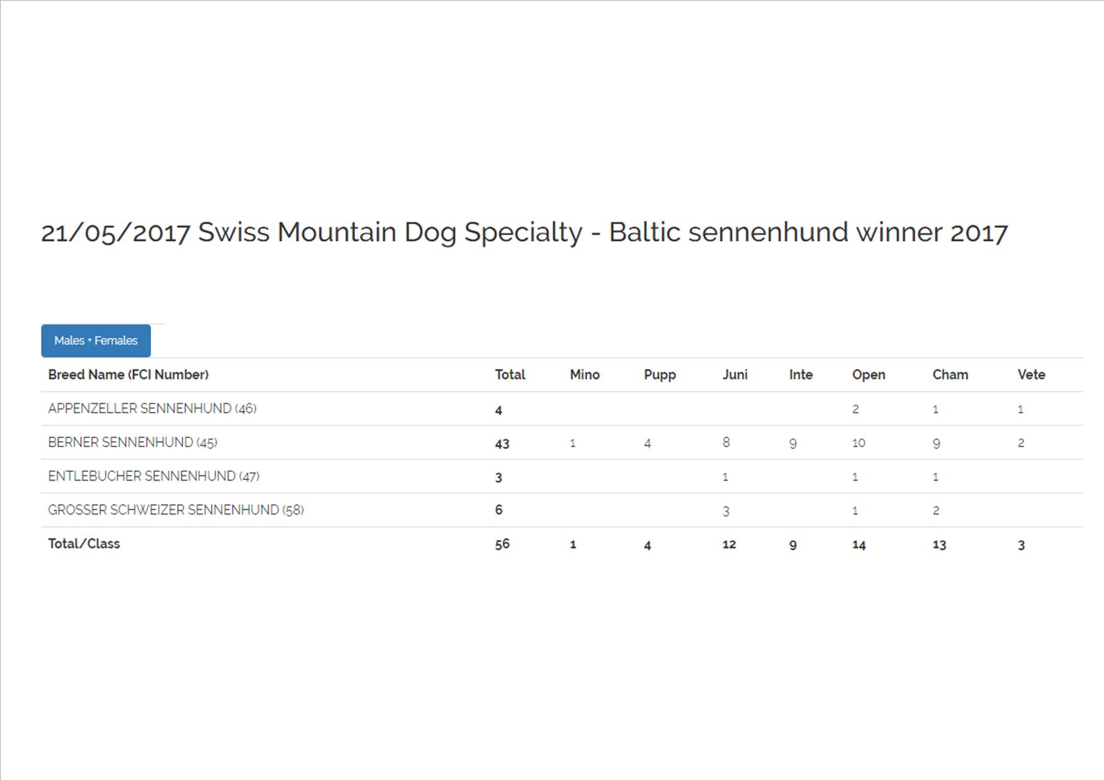Click the Breed Name (FCI Number) column header
The width and height of the screenshot is (1104, 780).
(128, 375)
